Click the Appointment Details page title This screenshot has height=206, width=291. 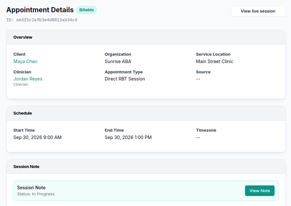click(x=40, y=10)
